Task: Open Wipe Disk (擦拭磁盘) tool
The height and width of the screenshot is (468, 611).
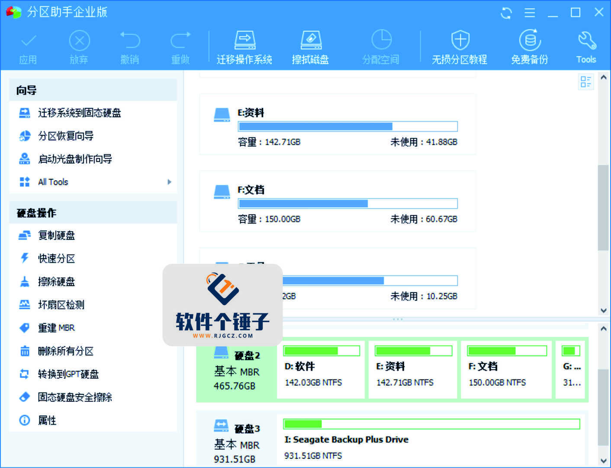Action: point(310,48)
